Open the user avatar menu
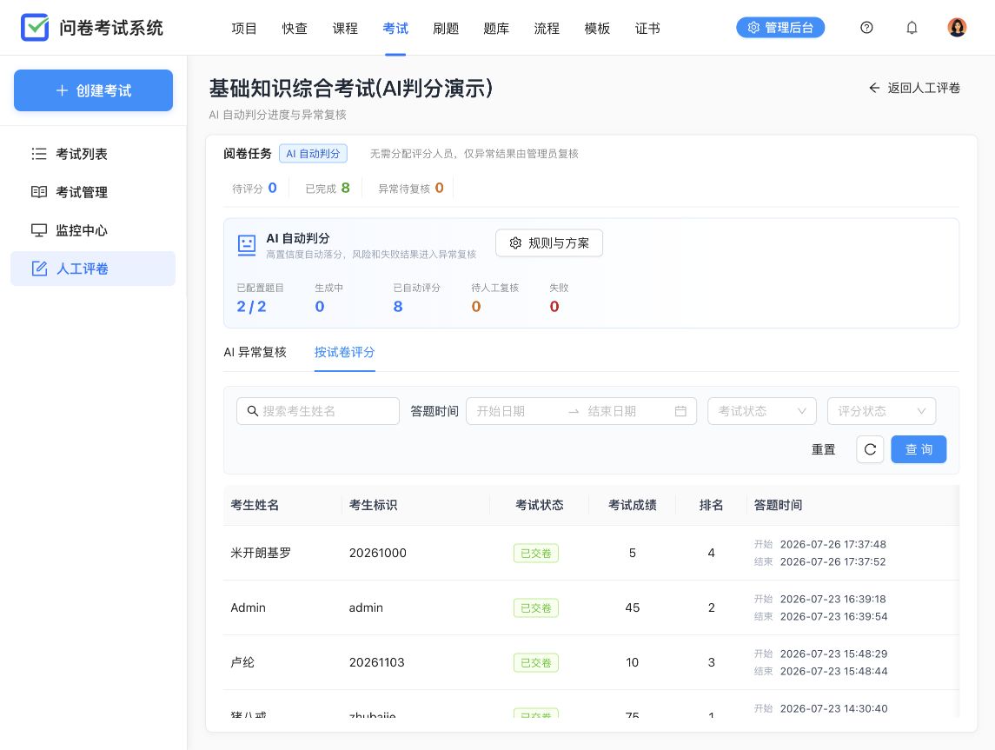The width and height of the screenshot is (995, 750). point(957,27)
